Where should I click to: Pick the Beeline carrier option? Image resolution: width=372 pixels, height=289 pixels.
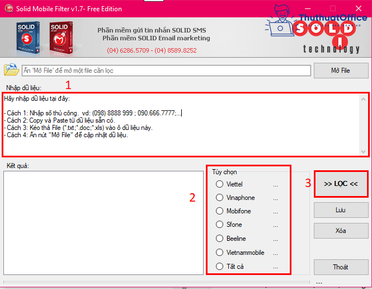point(219,239)
